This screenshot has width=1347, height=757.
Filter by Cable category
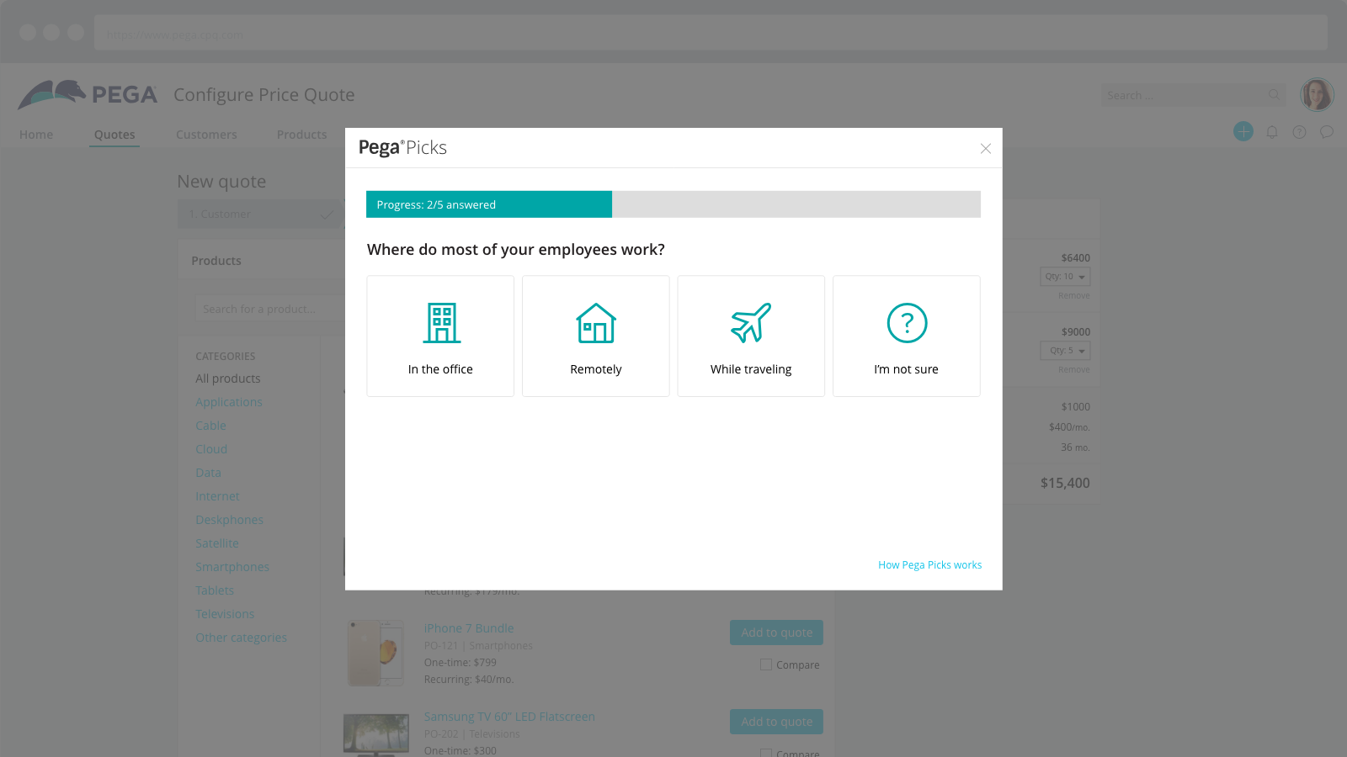tap(210, 426)
